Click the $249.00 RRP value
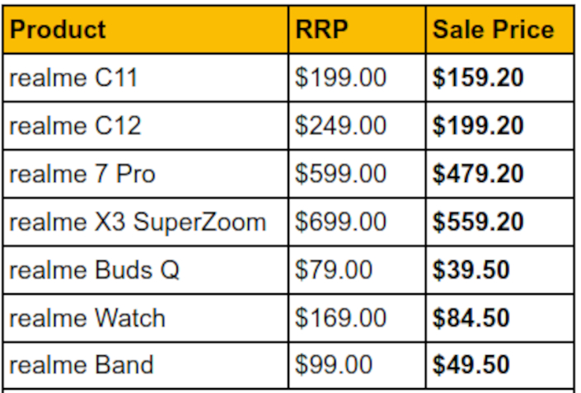581x393 pixels. (340, 125)
